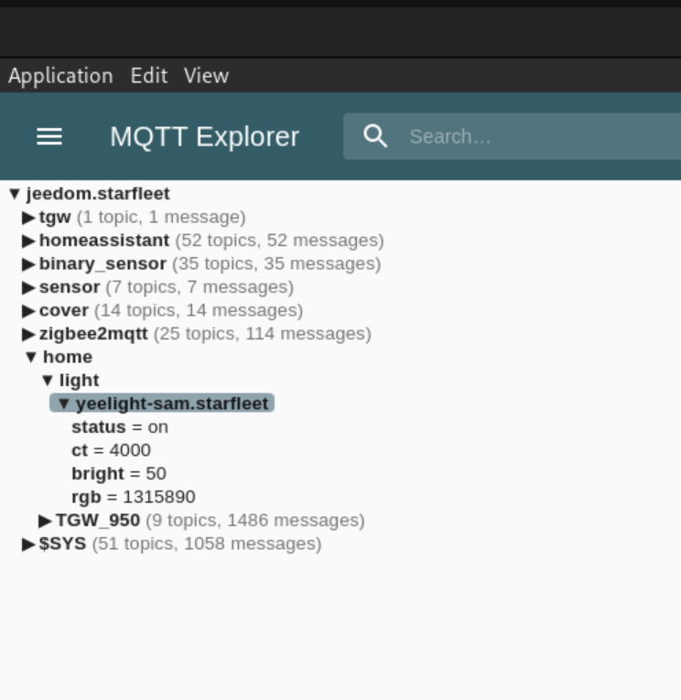Open the View menu
Screen dimensions: 681x700
[206, 76]
